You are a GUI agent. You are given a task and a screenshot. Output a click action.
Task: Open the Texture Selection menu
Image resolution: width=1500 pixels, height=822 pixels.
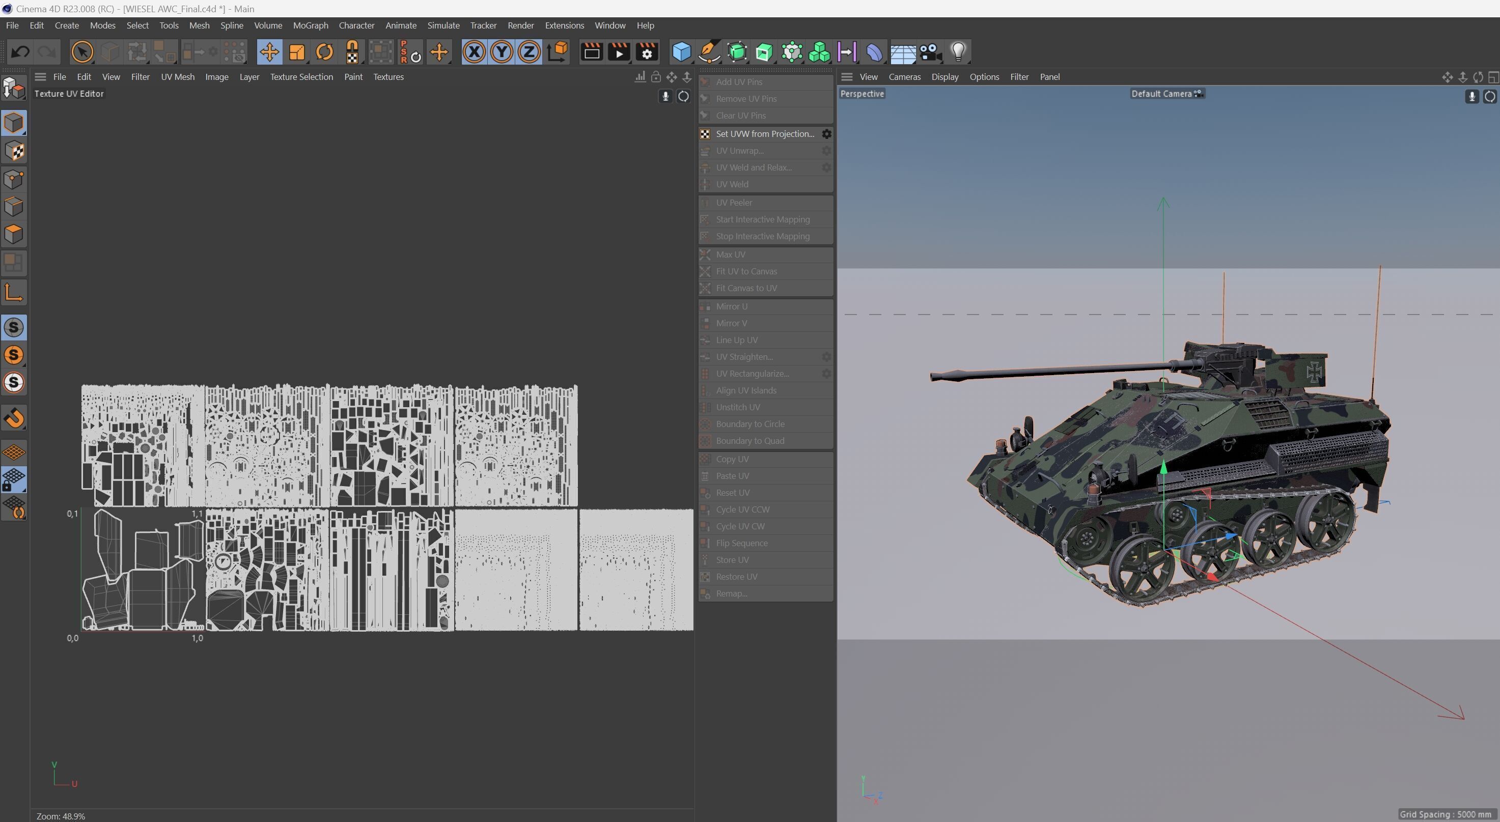pyautogui.click(x=301, y=77)
